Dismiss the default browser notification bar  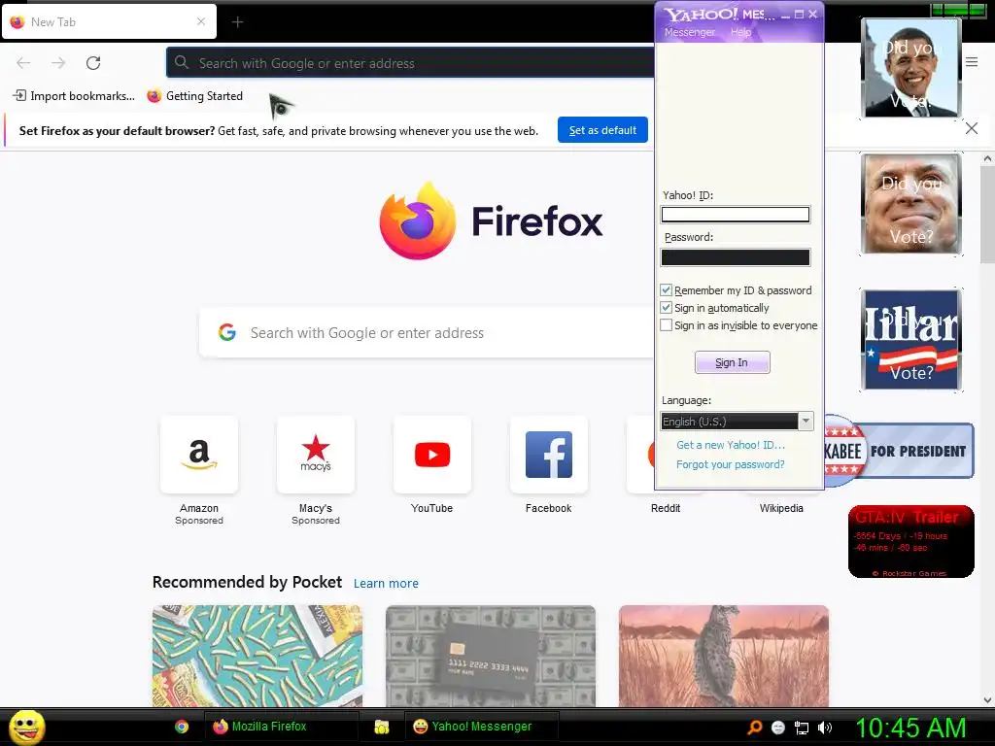point(972,129)
